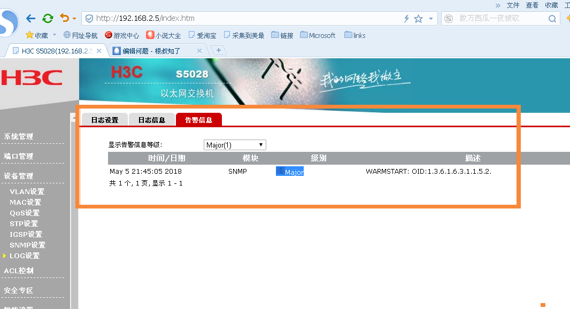Open 端口管理 in the sidebar
This screenshot has width=570, height=309.
click(19, 156)
